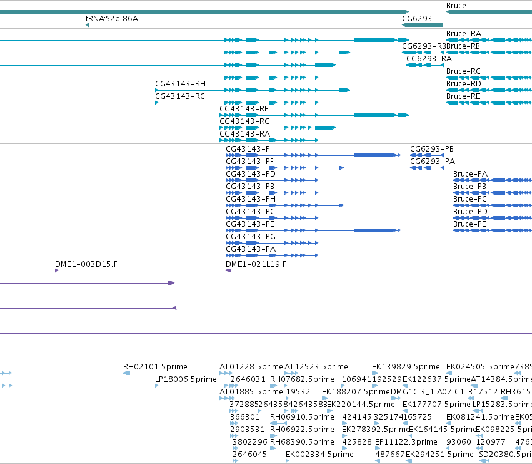
Task: Select the CG43143-PC protein label
Action: click(x=250, y=212)
